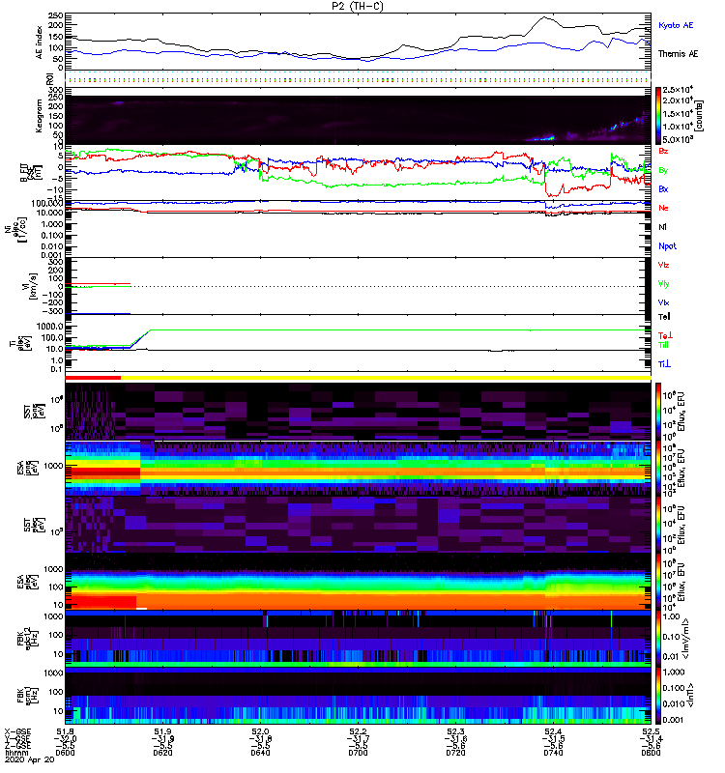The height and width of the screenshot is (773, 725).
Task: Click the blue Bx legend label
Action: 663,188
